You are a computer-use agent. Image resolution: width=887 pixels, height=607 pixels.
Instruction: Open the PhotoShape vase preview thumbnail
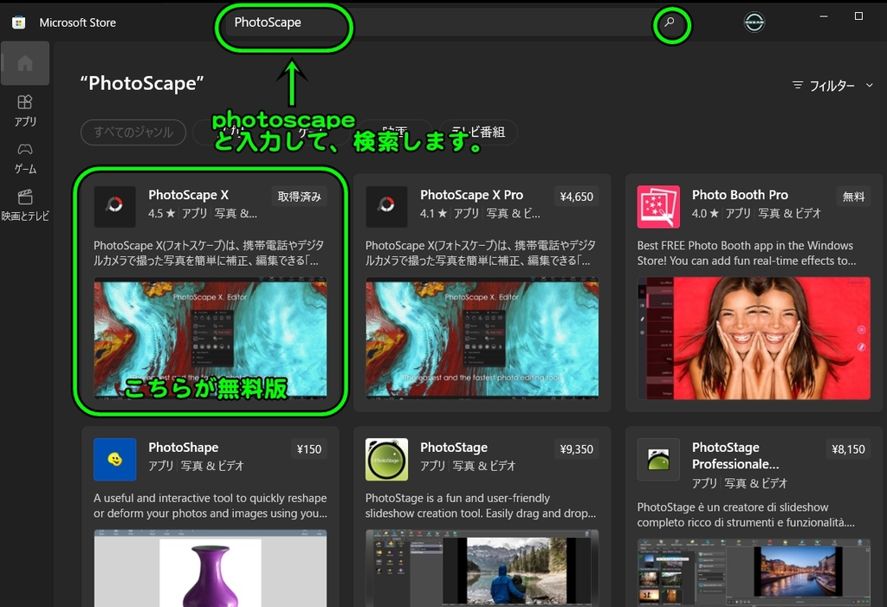(x=210, y=568)
